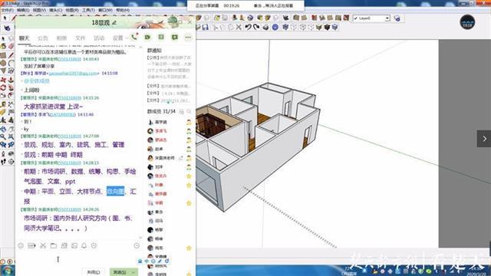Viewport: 491px width, 276px height.
Task: Open the 窗口(W) menu in SketchUp
Action: pyautogui.click(x=105, y=10)
